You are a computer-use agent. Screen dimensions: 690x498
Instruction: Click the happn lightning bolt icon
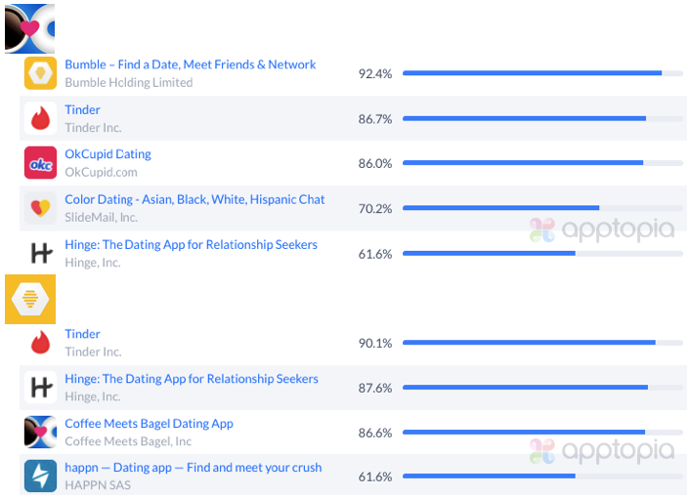(40, 477)
